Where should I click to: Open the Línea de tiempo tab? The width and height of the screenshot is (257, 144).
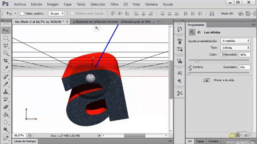(x=25, y=141)
